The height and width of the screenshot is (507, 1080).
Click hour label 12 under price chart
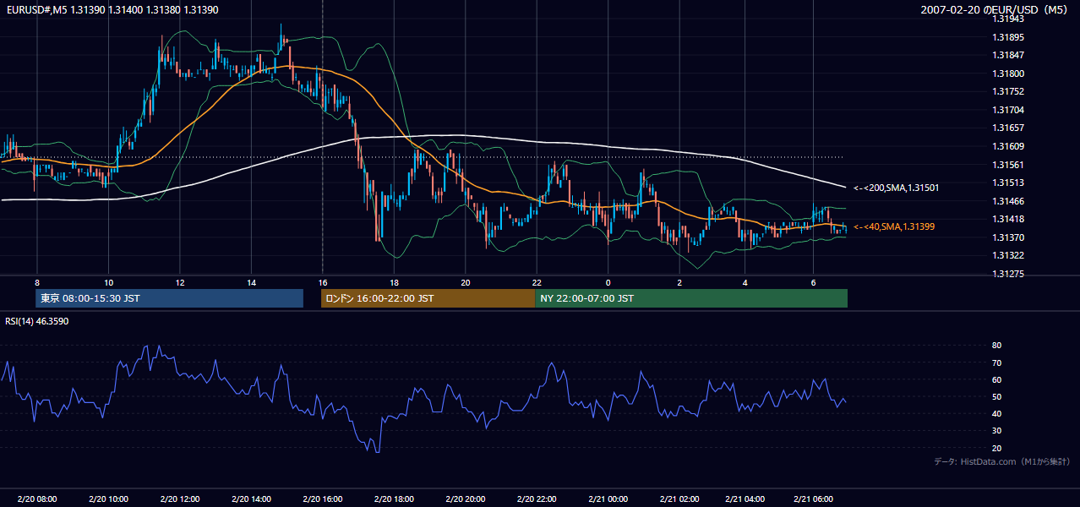tap(180, 281)
